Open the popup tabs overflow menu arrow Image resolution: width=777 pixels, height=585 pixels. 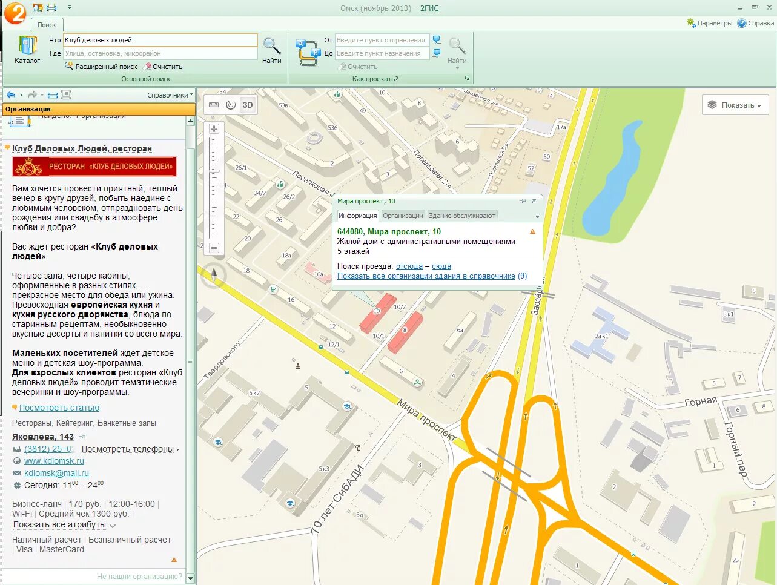click(537, 216)
